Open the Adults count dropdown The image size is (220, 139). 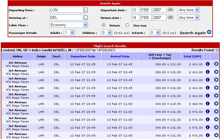click(x=72, y=32)
